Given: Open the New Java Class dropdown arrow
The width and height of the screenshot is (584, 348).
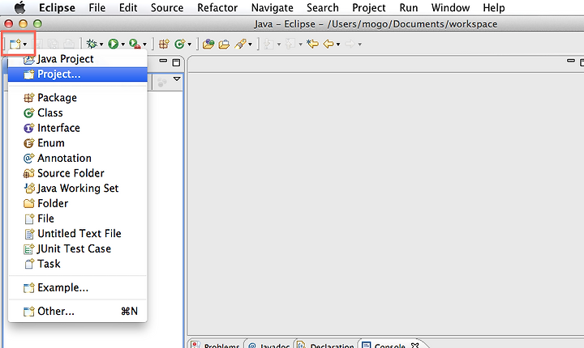Looking at the screenshot, I should 190,45.
